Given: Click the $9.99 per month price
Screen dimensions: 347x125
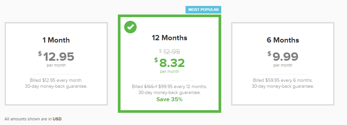Looking at the screenshot, I should tap(283, 57).
